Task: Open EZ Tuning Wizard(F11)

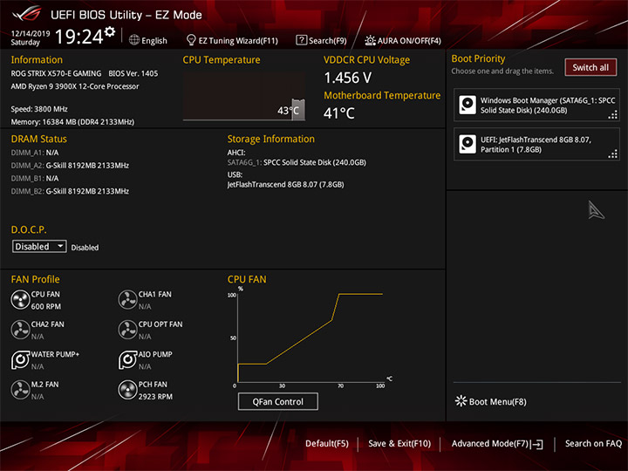Action: click(x=238, y=40)
